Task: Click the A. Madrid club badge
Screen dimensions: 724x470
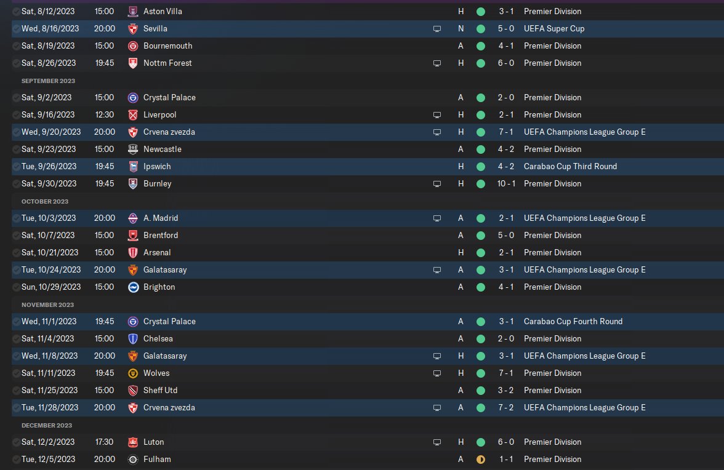Action: (x=132, y=218)
